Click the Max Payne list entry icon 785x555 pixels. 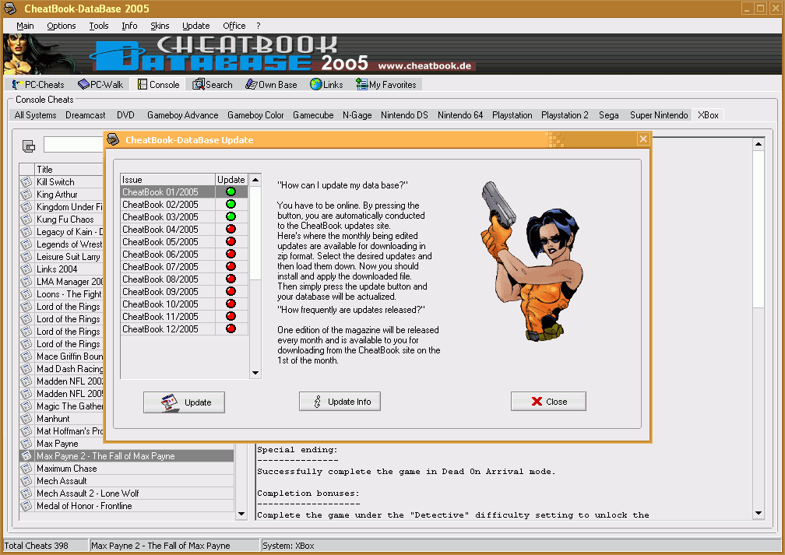pyautogui.click(x=26, y=444)
